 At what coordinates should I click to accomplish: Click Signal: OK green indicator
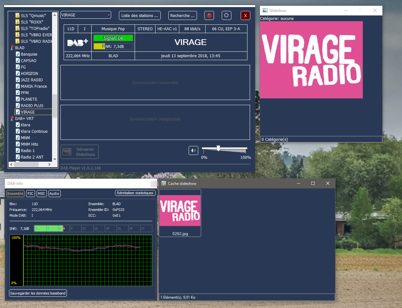click(113, 38)
